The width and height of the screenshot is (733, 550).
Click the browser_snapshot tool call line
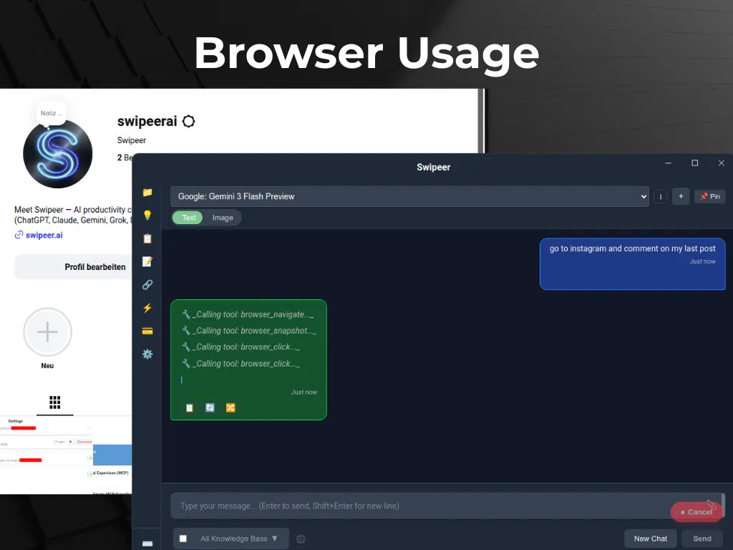point(248,331)
